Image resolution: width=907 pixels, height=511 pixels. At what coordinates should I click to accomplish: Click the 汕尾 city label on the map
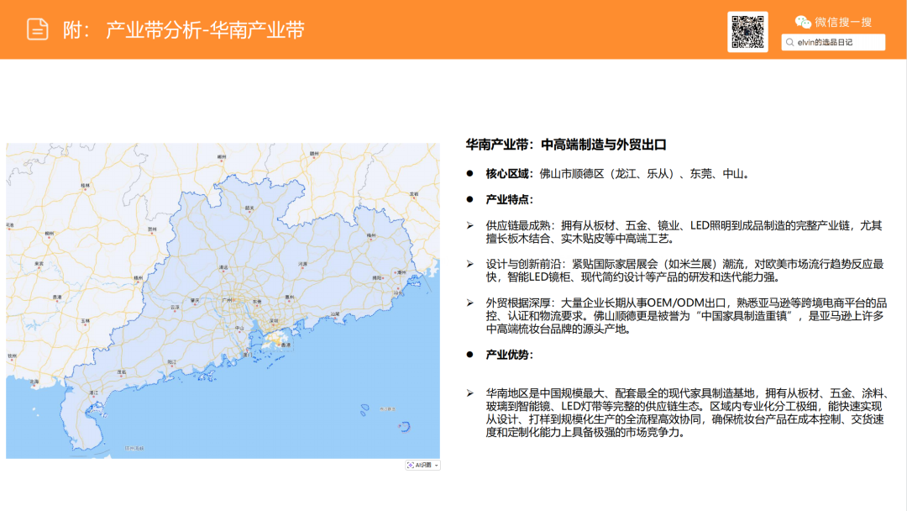click(335, 313)
